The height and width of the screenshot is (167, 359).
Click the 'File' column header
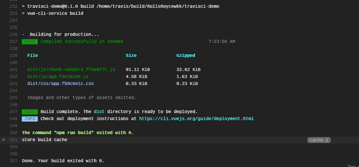[x=33, y=55]
